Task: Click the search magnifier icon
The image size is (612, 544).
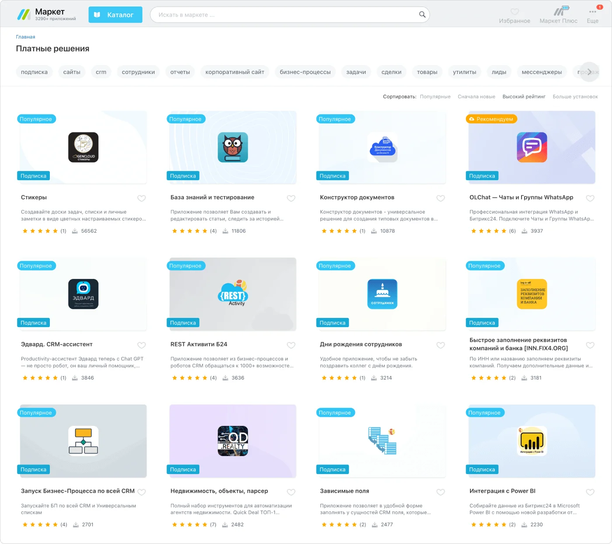Action: (422, 14)
